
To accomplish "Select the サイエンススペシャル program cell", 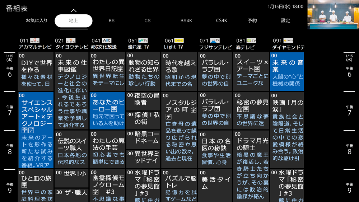I will pos(36,130).
